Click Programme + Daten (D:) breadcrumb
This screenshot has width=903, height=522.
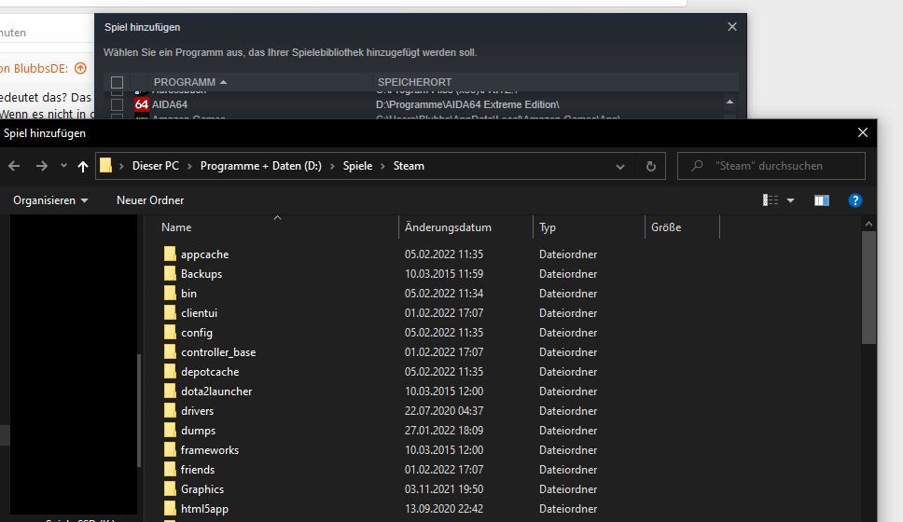pos(261,166)
